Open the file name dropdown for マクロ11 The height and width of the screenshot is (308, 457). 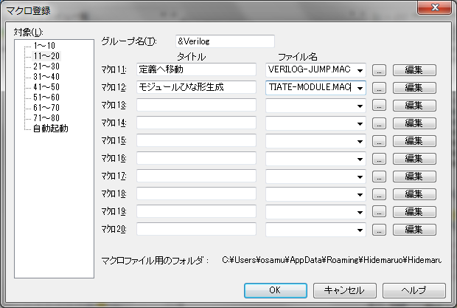pyautogui.click(x=360, y=70)
